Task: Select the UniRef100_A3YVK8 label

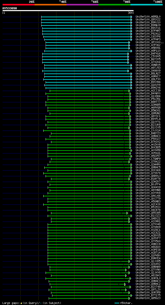Action: 148,193
